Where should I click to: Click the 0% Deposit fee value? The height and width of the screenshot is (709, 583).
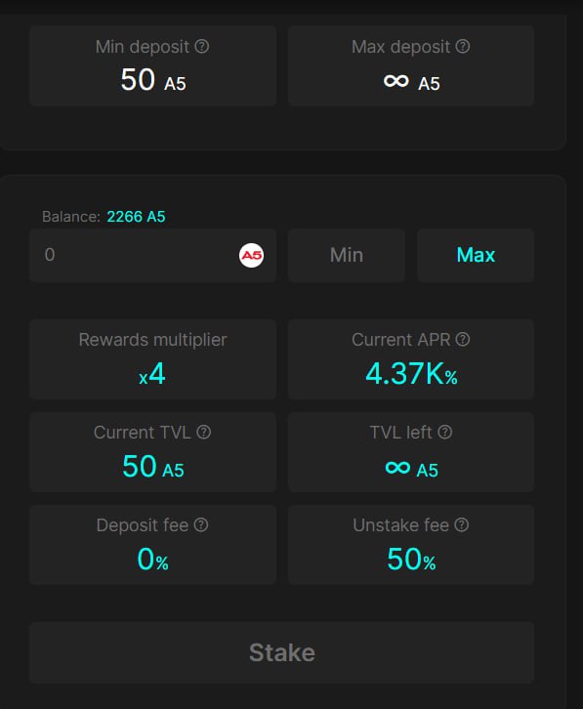click(153, 560)
